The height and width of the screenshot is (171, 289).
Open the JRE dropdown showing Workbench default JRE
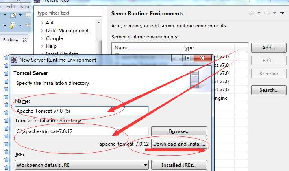click(82, 165)
